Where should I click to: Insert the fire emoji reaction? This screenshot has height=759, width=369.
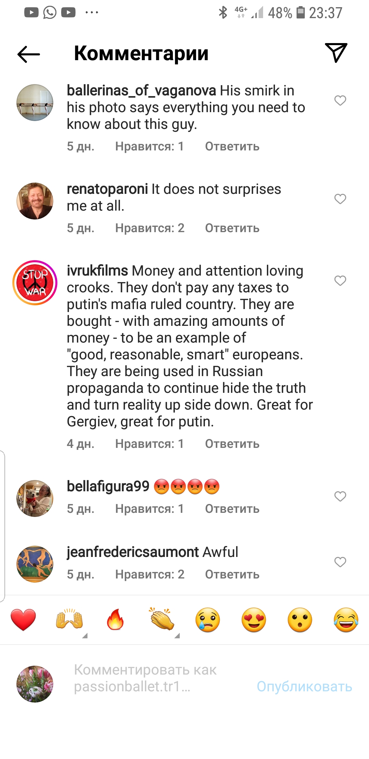pyautogui.click(x=115, y=620)
